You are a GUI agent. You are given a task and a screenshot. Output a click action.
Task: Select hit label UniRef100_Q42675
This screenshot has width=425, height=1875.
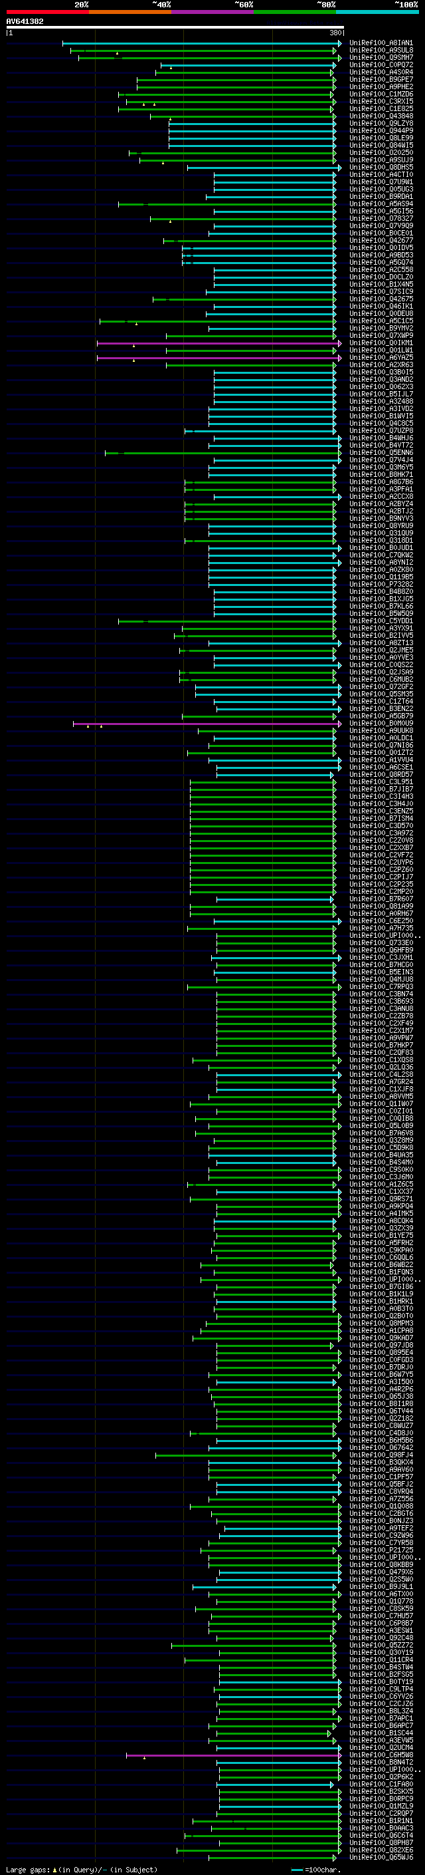pyautogui.click(x=381, y=299)
